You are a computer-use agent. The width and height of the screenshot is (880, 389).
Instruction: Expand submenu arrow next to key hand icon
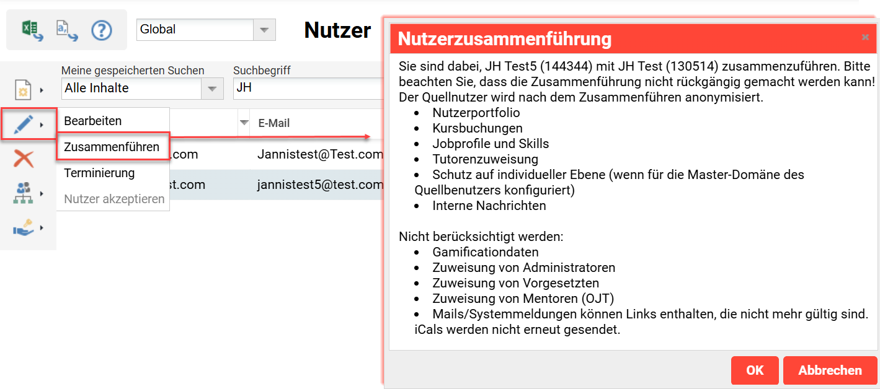[x=42, y=228]
